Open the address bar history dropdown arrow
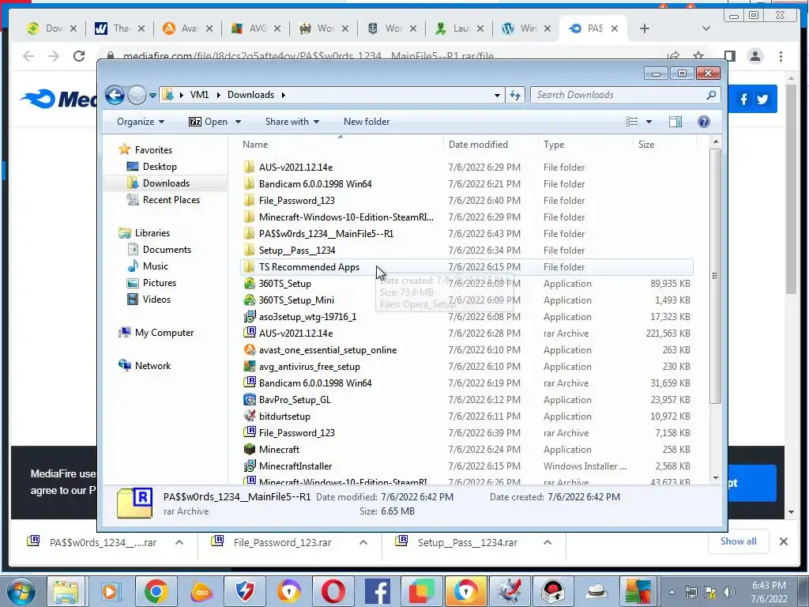Screen dimensions: 809x607 pos(497,95)
